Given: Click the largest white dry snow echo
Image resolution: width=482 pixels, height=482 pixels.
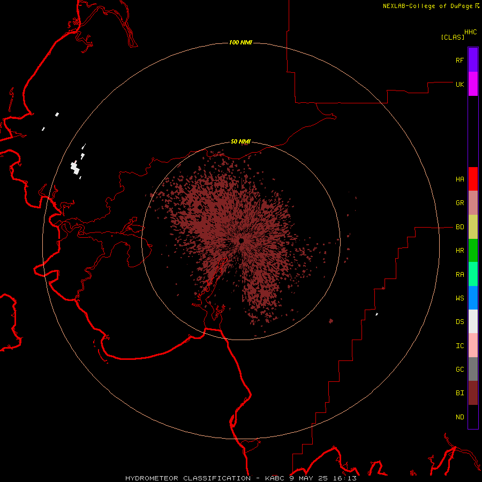Looking at the screenshot, I should point(75,168).
